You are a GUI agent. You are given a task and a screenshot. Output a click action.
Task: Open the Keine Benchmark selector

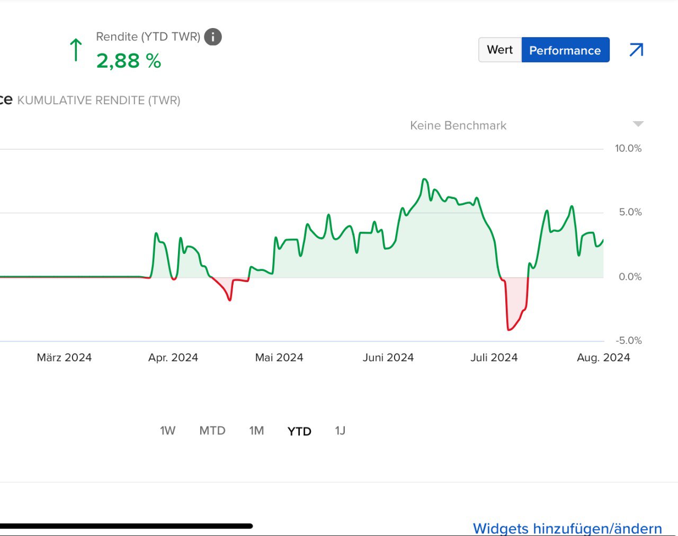(x=458, y=125)
